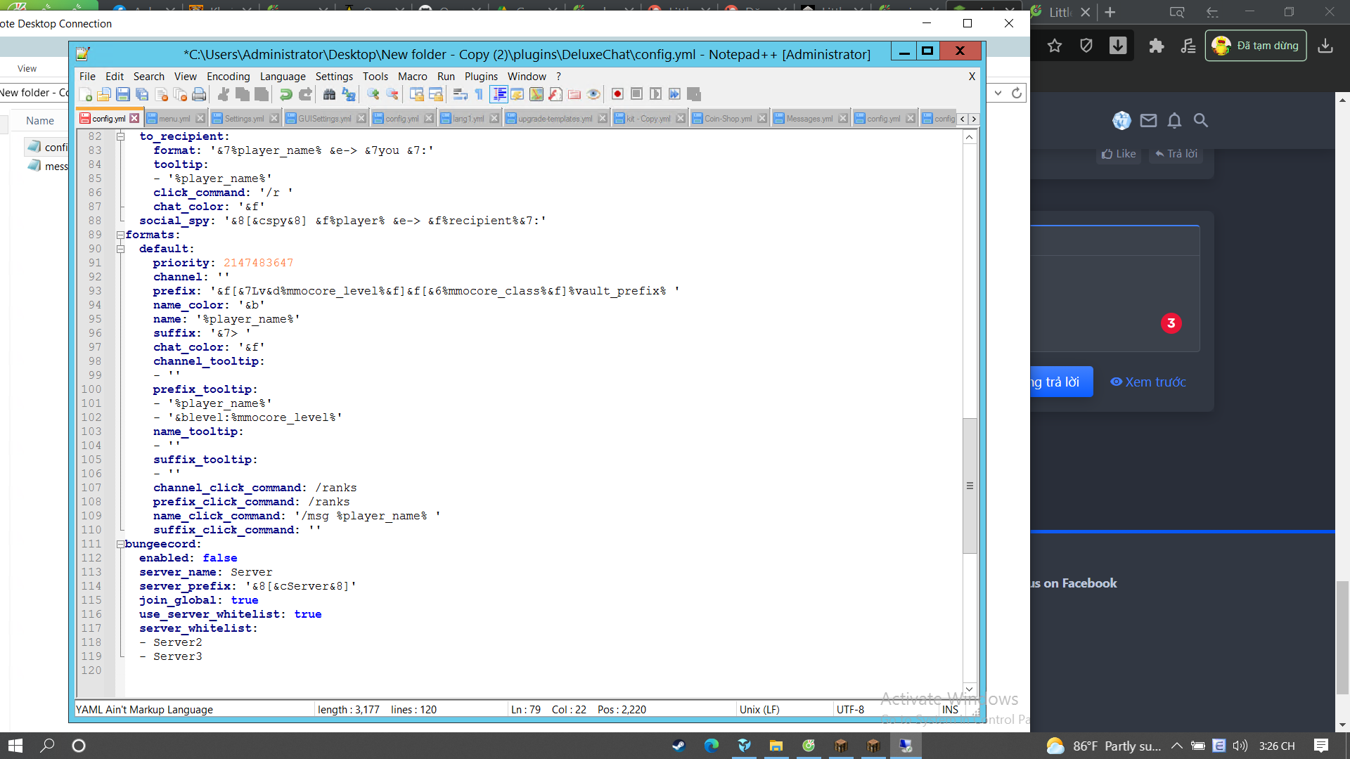This screenshot has height=759, width=1350.
Task: Click the Undo toolbar icon
Action: tap(285, 94)
